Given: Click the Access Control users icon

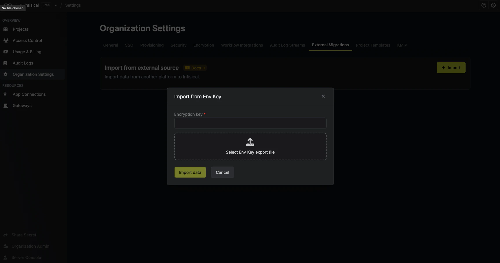Looking at the screenshot, I should [x=6, y=41].
